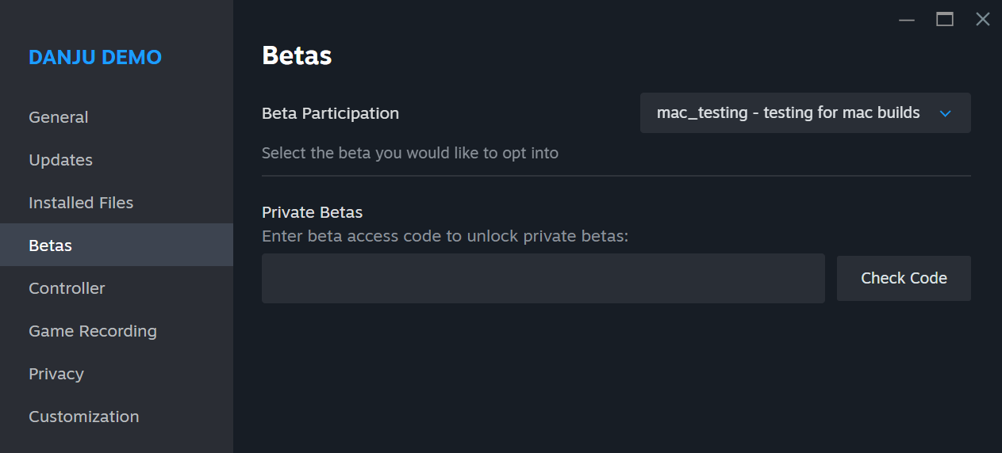Maximize the properties window

click(x=945, y=20)
